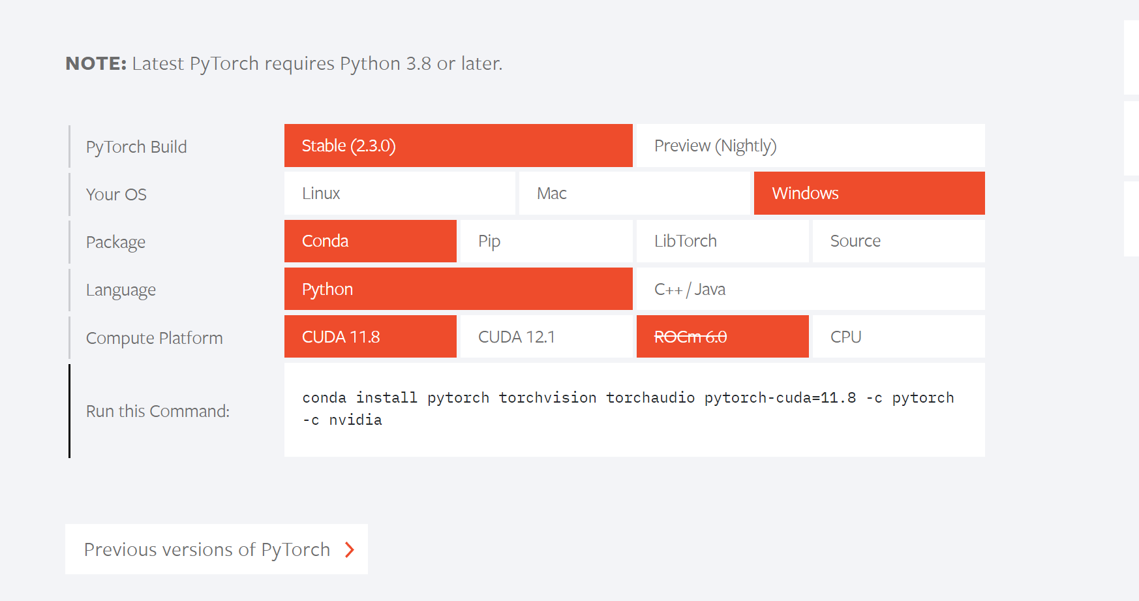Select Pip package option
The image size is (1139, 601).
547,241
